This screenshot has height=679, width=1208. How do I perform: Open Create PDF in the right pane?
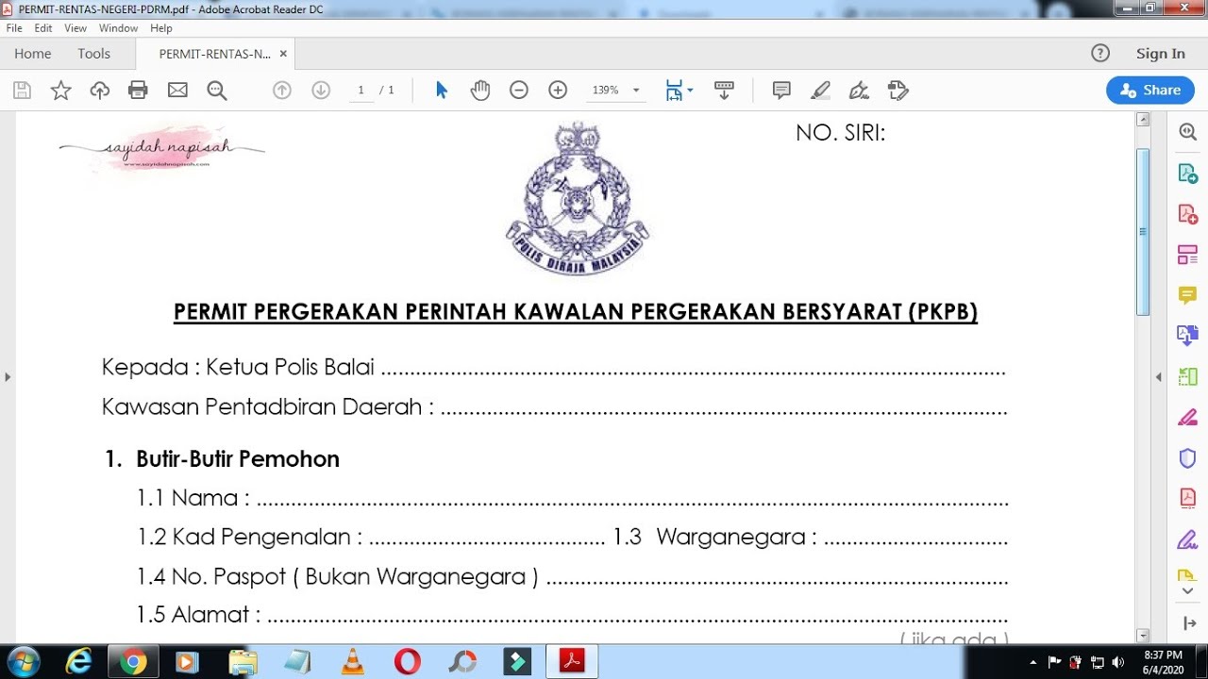(x=1188, y=214)
